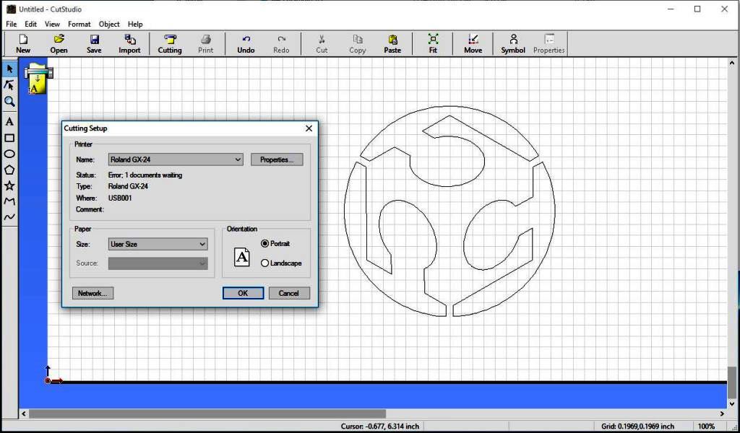Click the printer Properties... button
This screenshot has width=740, height=433.
[x=277, y=159]
